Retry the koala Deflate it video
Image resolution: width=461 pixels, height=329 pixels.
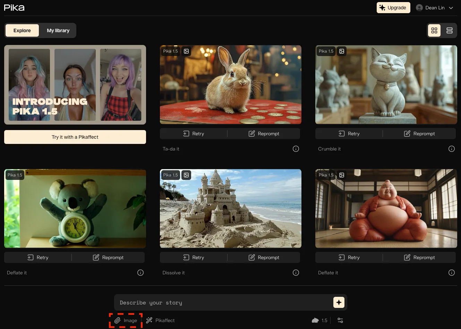pos(38,257)
